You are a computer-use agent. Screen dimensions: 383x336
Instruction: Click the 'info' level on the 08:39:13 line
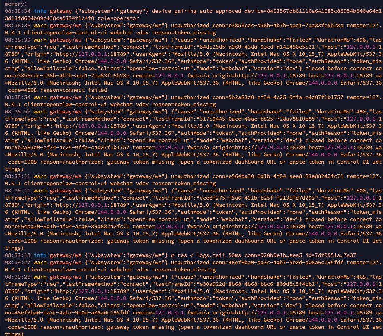point(40,255)
